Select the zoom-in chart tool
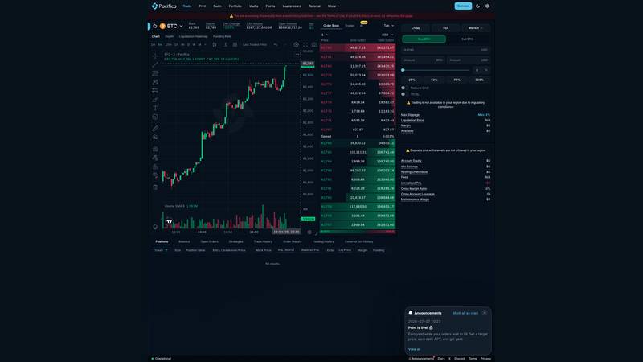The image size is (643, 362). (155, 138)
